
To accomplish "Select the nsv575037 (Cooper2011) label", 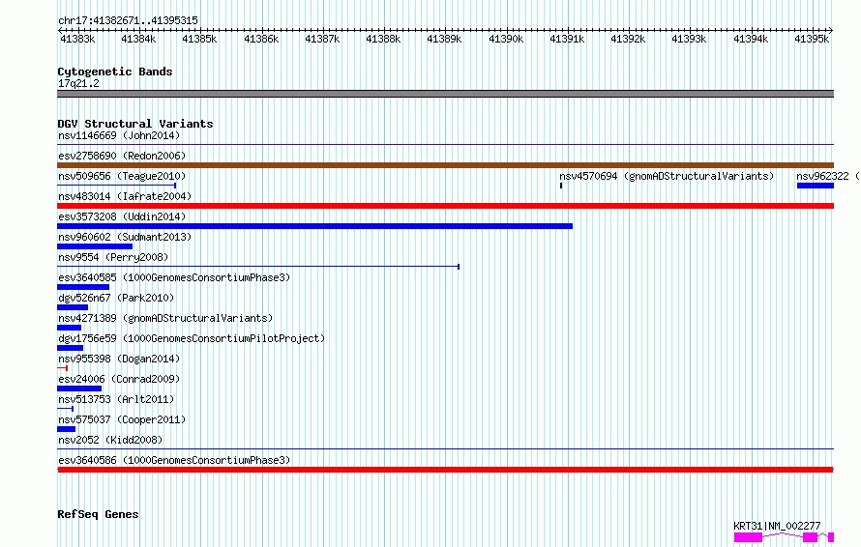I will click(122, 419).
